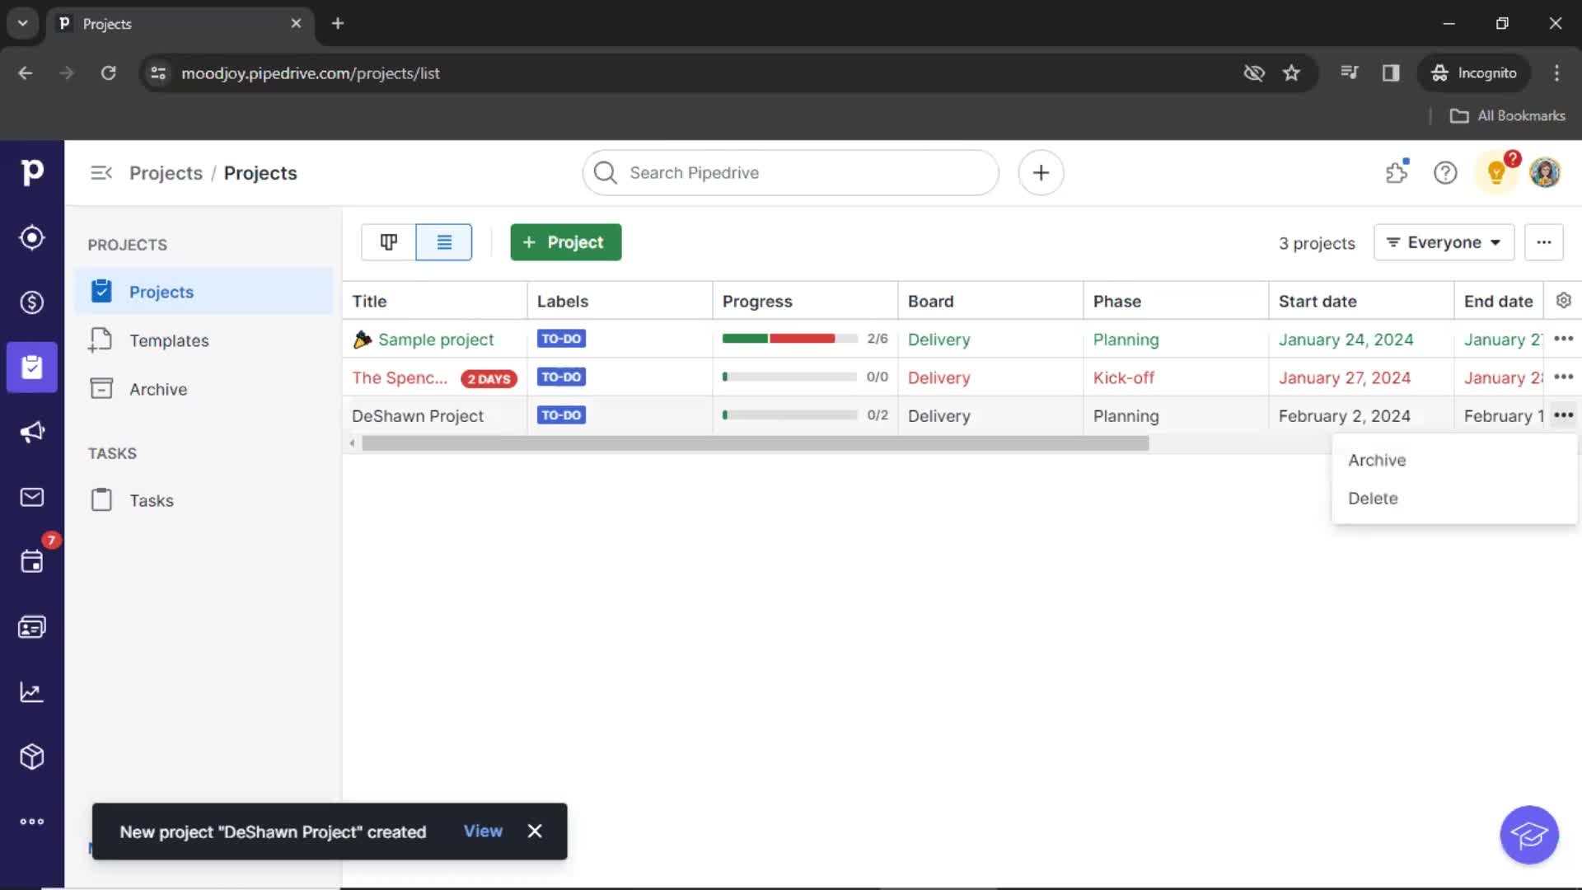Open the Templates section icon
Viewport: 1582px width, 890px height.
[x=102, y=341]
